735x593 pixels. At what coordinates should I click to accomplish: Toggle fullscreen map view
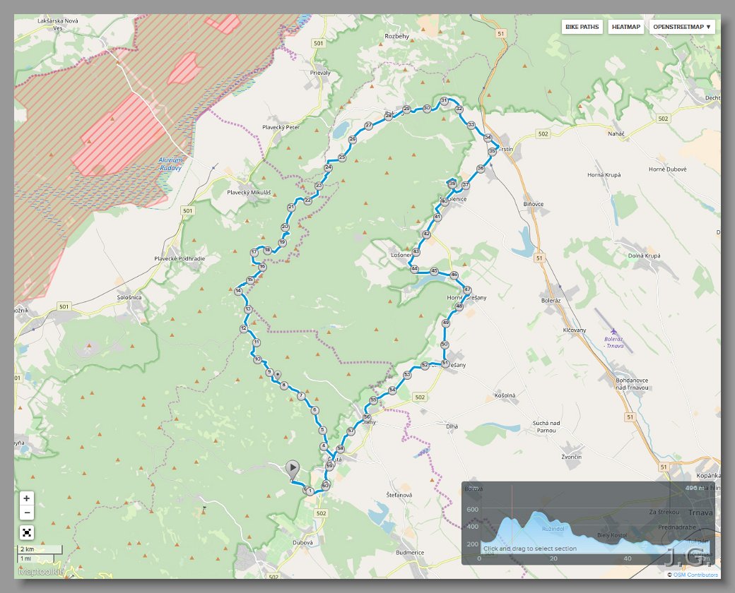click(27, 532)
